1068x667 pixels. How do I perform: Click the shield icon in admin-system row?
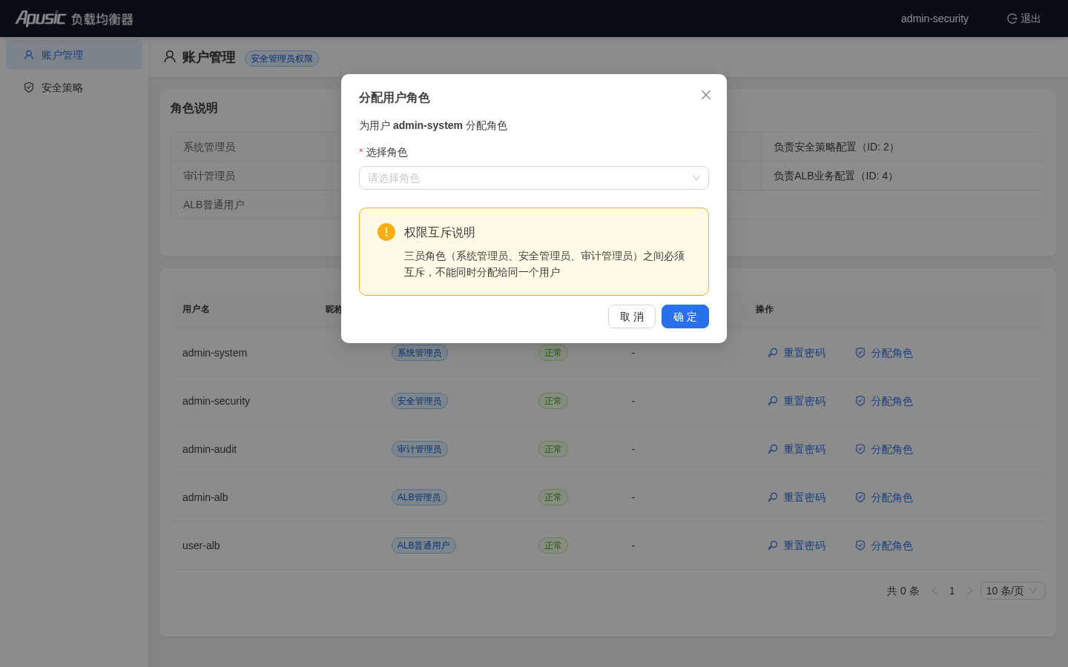860,353
